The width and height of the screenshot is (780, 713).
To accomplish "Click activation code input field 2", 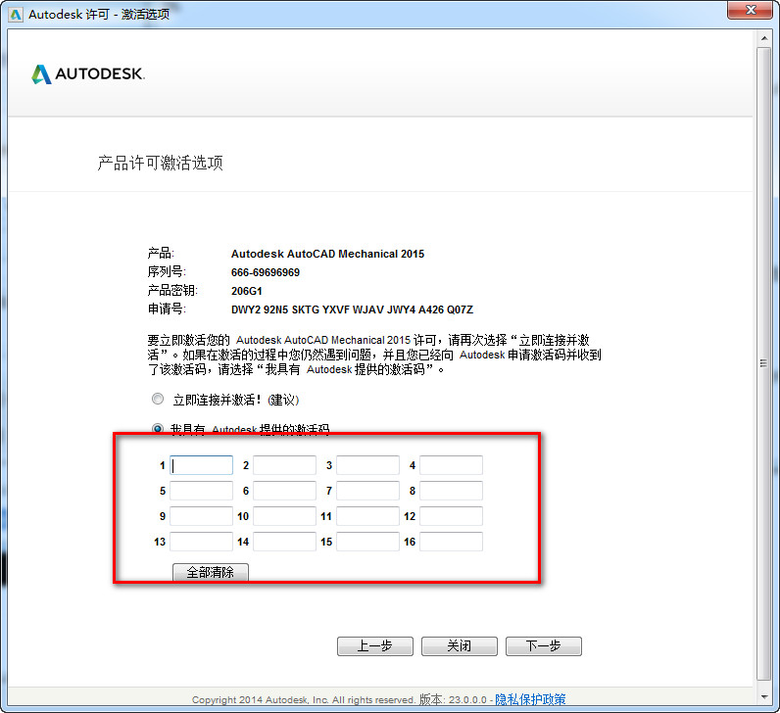I will click(284, 465).
